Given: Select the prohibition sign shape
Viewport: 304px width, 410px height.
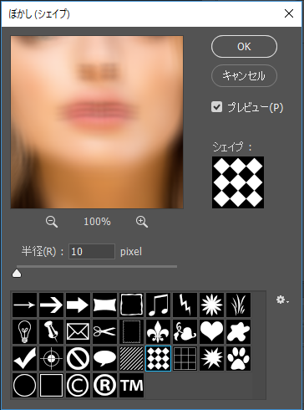Looking at the screenshot, I should click(78, 358).
